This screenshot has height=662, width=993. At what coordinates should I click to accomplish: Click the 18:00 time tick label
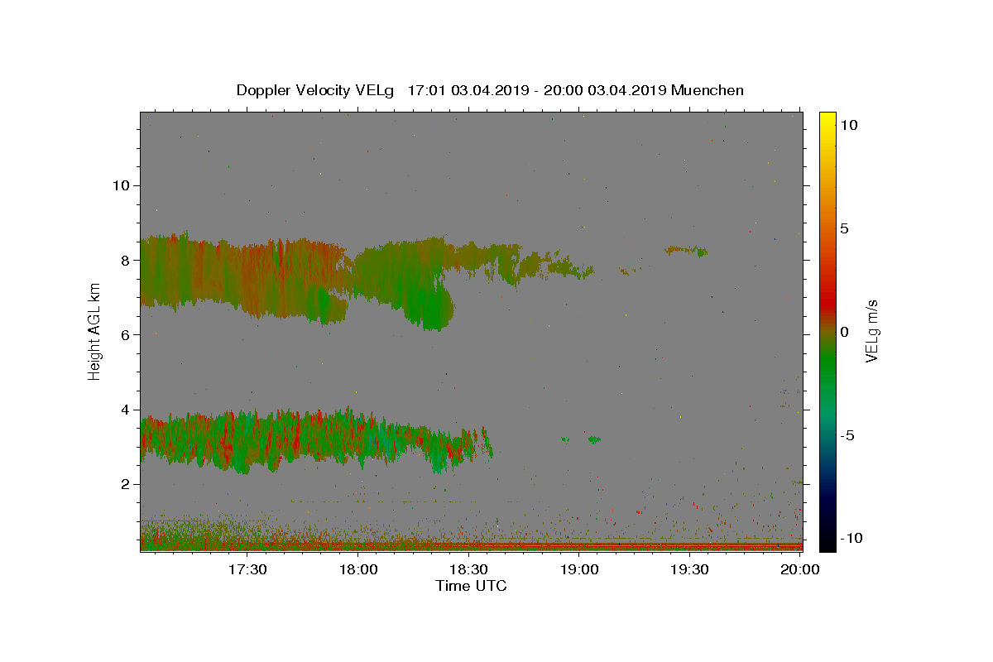coord(357,569)
